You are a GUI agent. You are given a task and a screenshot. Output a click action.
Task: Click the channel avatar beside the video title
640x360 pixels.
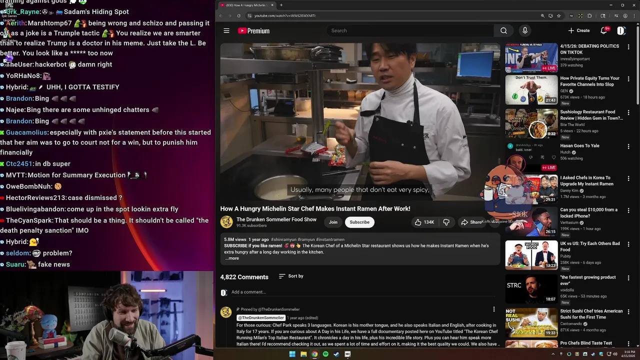(226, 222)
